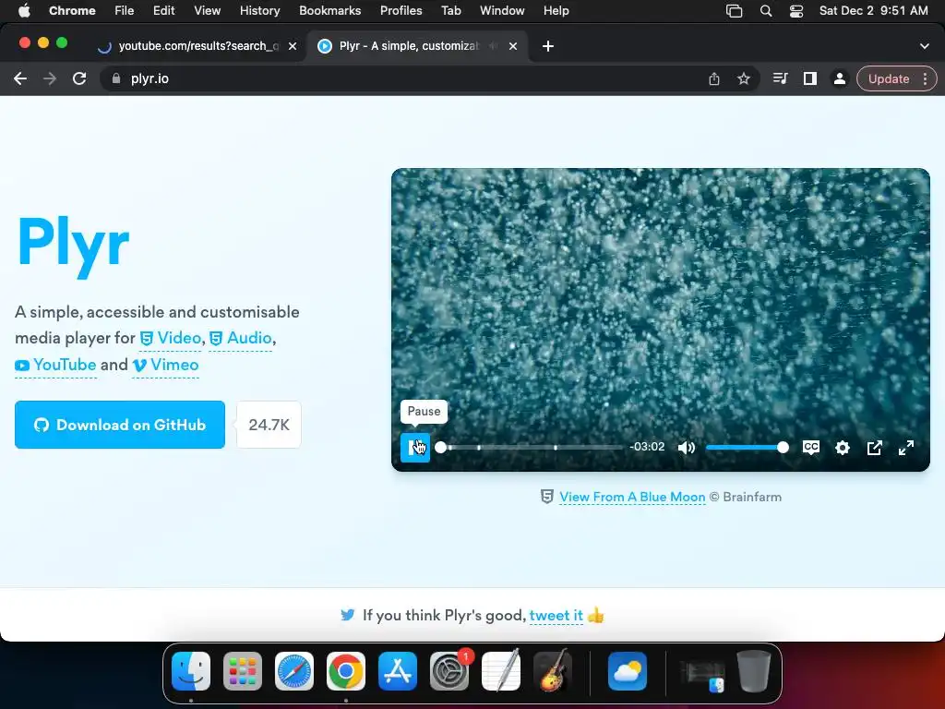This screenshot has height=709, width=945.
Task: Click the date and time in menu bar
Action: (873, 10)
